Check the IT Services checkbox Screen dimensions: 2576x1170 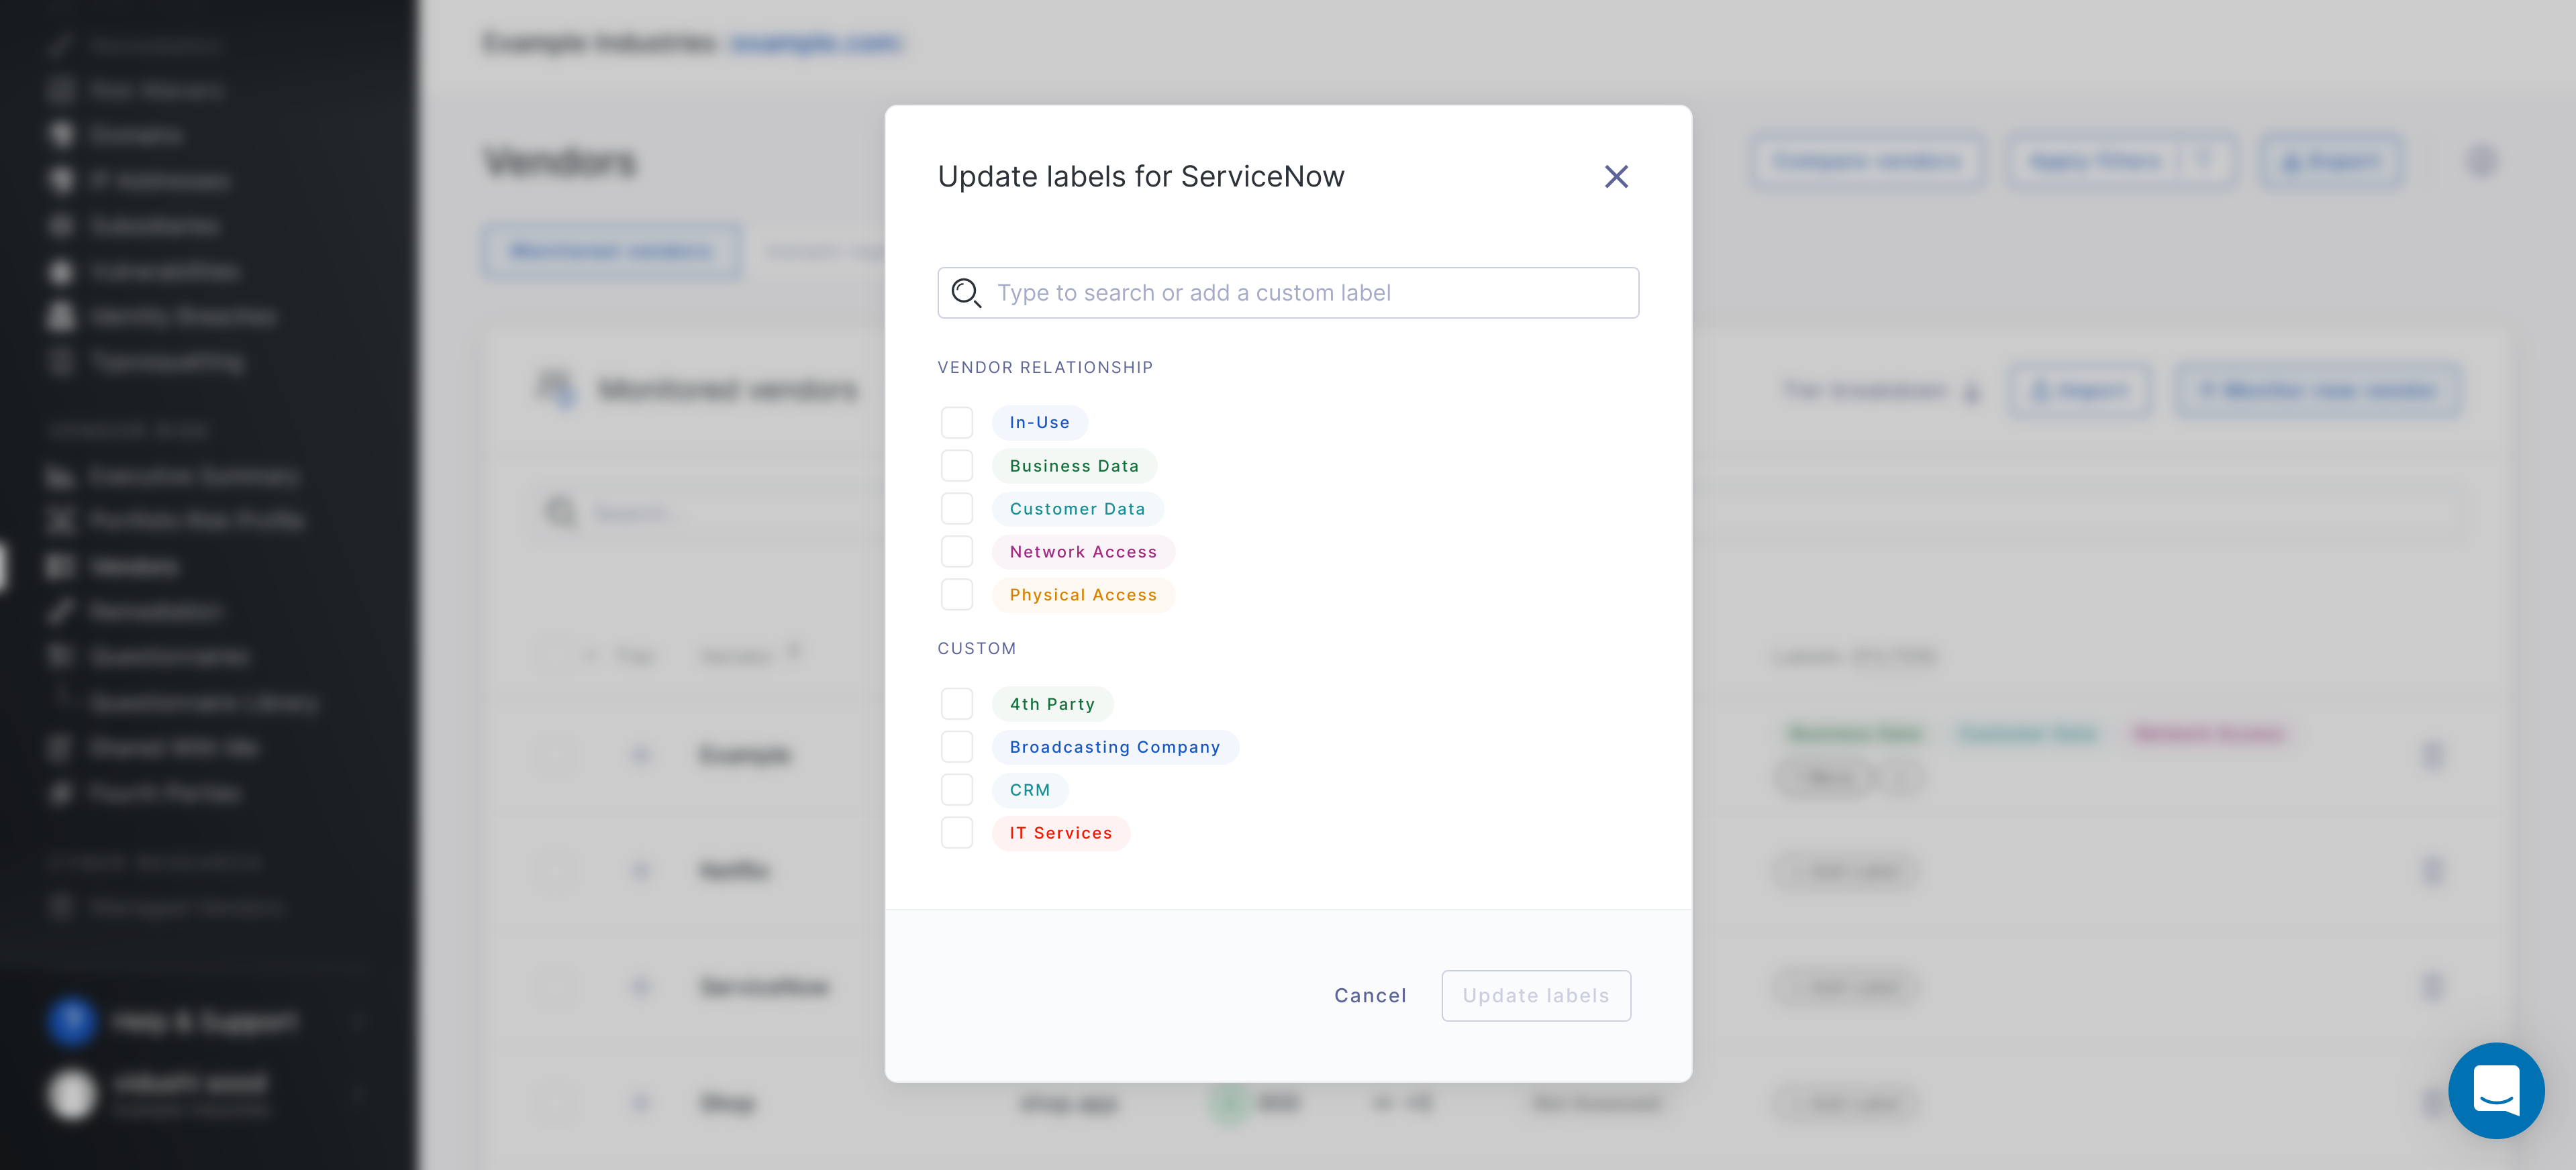point(957,833)
